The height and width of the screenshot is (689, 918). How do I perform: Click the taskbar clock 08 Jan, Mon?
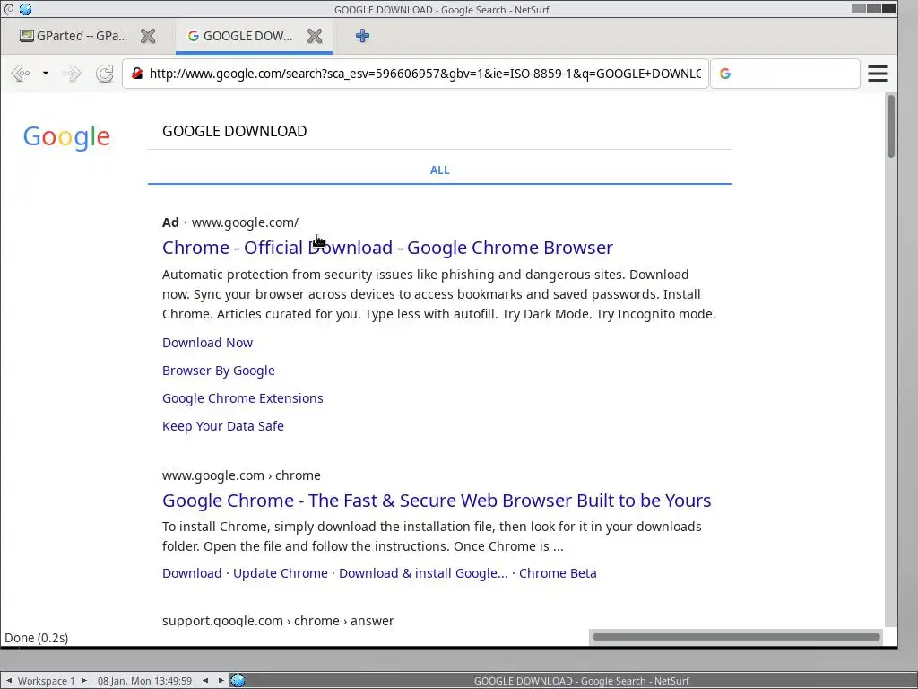[144, 681]
